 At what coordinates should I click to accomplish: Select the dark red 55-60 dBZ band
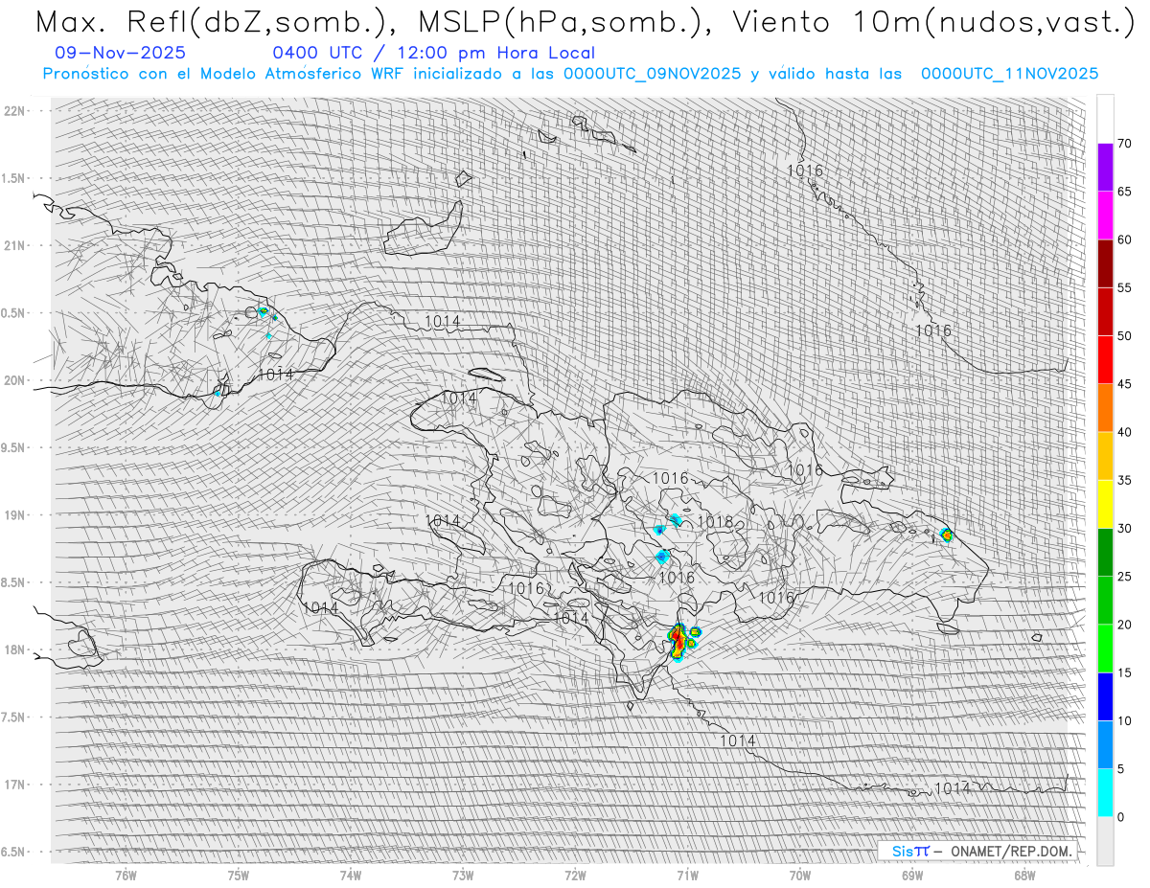pyautogui.click(x=1105, y=263)
